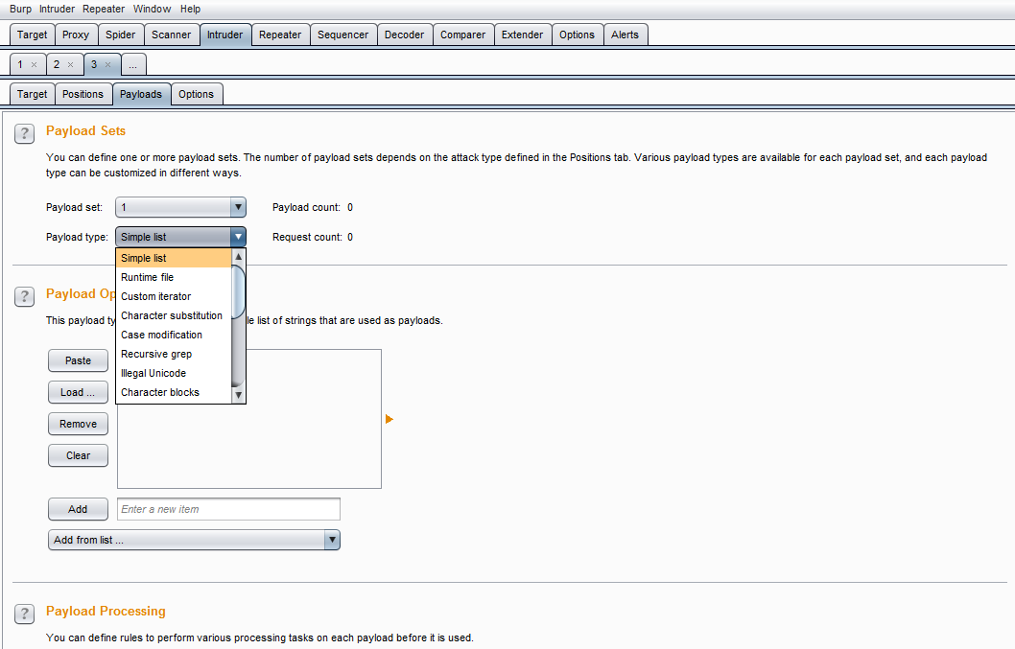Open the Payload set dropdown
The image size is (1015, 649).
pos(180,207)
